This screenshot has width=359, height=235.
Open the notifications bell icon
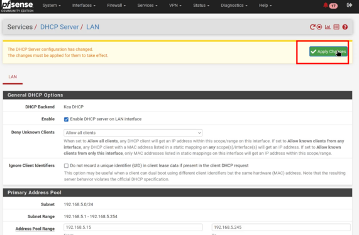[x=325, y=5]
